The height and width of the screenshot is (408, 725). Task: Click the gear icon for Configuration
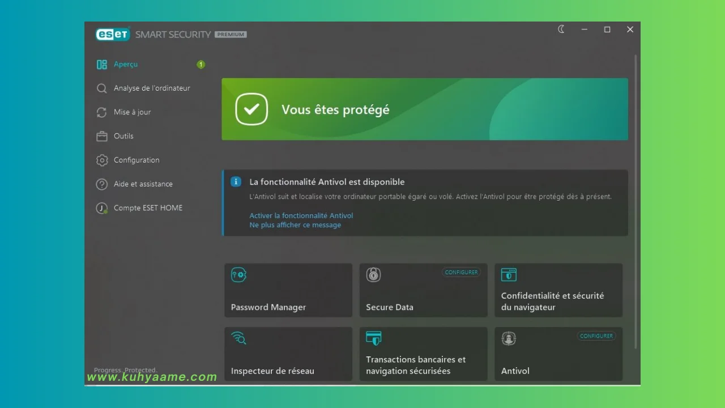102,160
